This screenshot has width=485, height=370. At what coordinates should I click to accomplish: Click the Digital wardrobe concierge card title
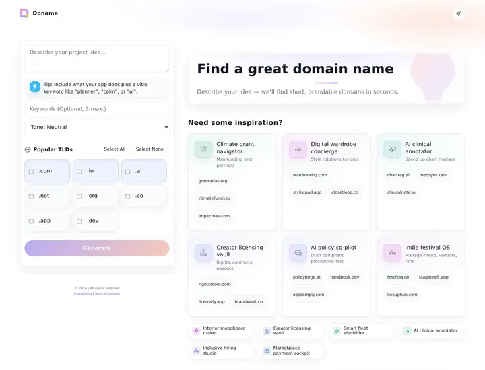tap(333, 147)
